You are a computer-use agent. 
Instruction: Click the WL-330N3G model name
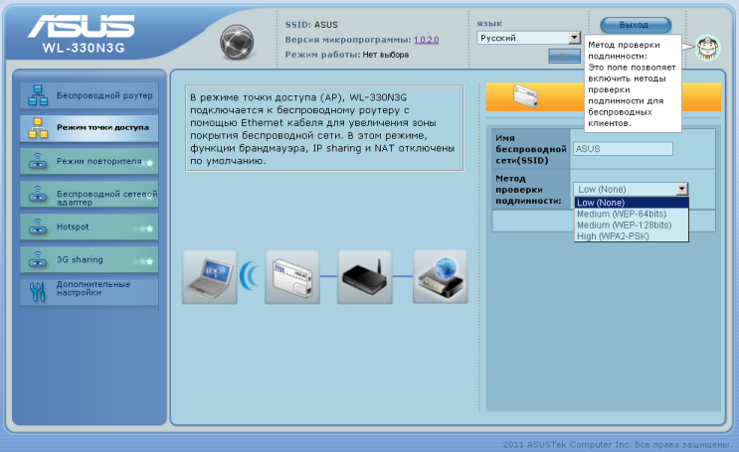(x=84, y=48)
